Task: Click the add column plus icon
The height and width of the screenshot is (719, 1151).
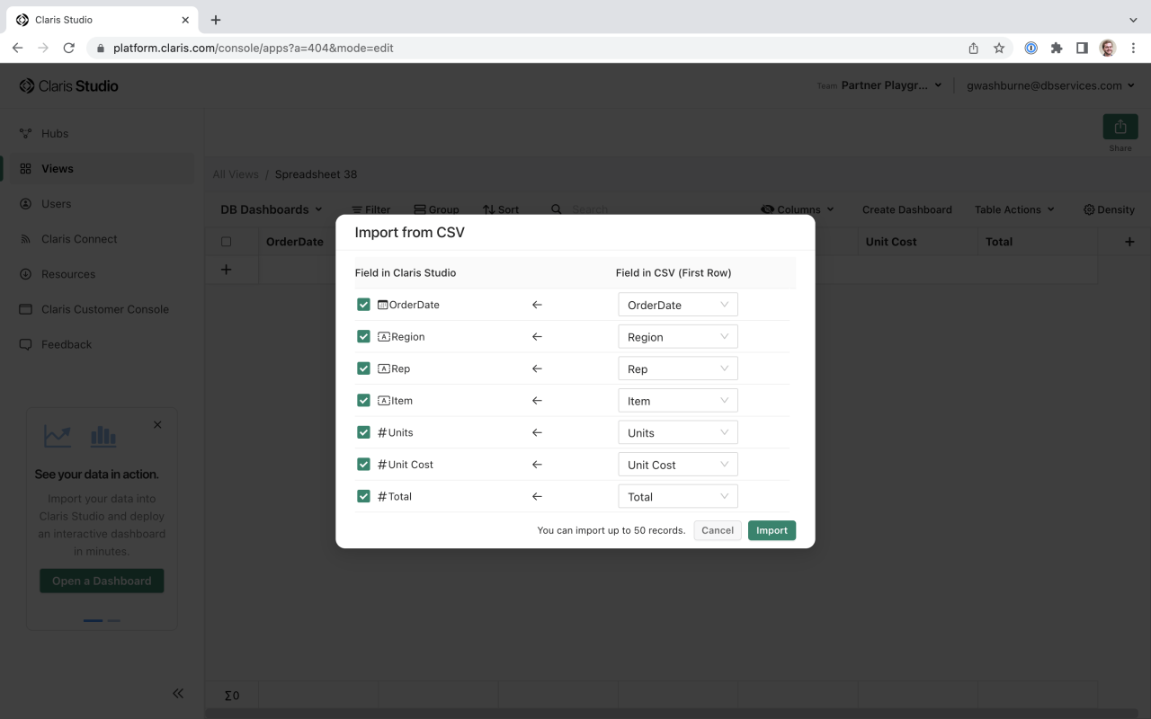Action: pyautogui.click(x=1130, y=242)
